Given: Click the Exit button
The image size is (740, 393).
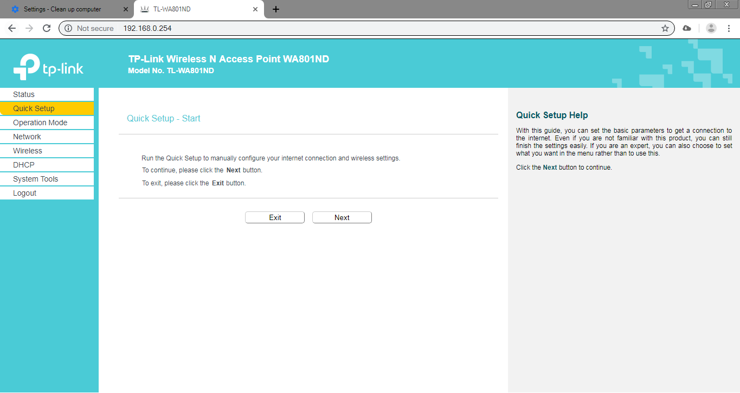Looking at the screenshot, I should (x=275, y=217).
